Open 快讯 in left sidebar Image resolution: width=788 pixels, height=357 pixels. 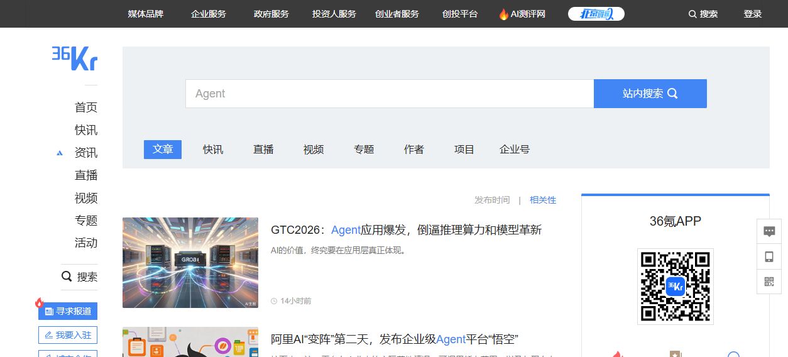(x=86, y=130)
